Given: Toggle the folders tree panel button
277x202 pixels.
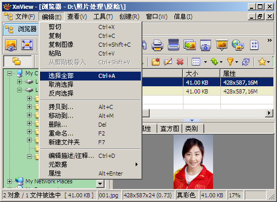Looking at the screenshot, I should (x=18, y=61).
